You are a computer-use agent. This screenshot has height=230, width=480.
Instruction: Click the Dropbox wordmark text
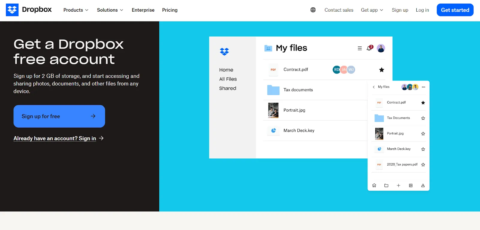point(37,10)
